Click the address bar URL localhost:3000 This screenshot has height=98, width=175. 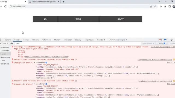coord(19,7)
